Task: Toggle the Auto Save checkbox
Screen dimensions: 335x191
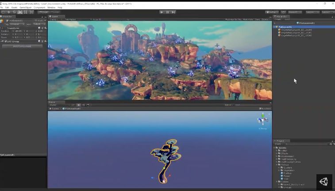Action: pos(260,109)
